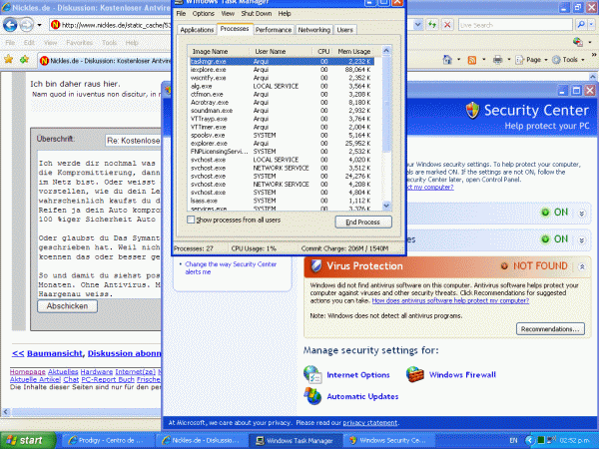Click Internet Options icon in Security Center
Screen dimensions: 599x449
(312, 374)
